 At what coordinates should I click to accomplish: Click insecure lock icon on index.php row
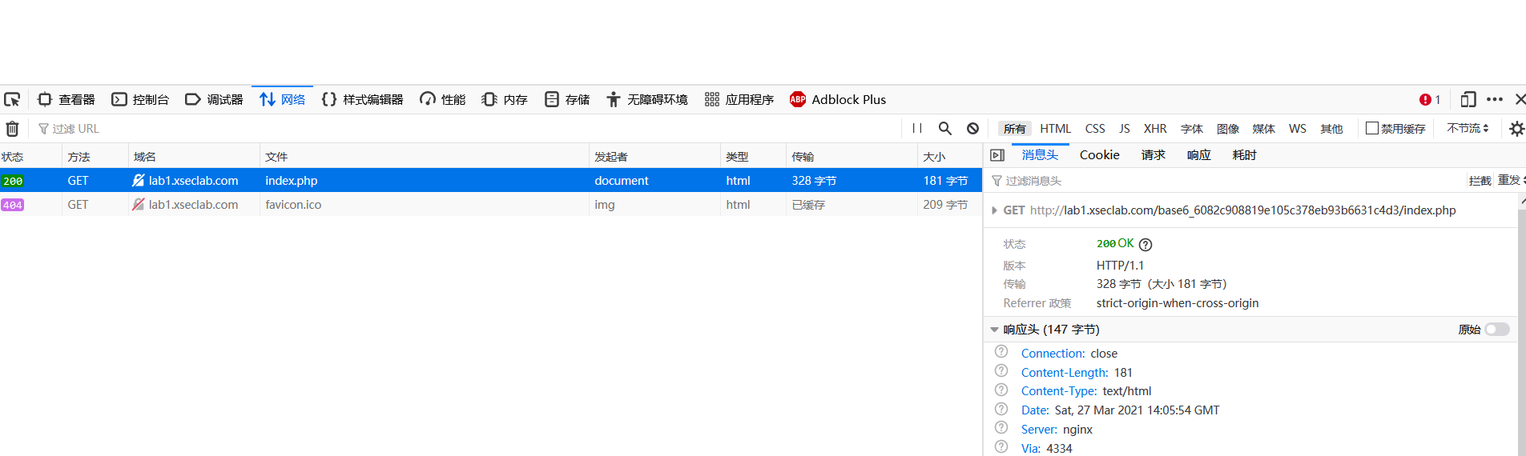tap(139, 181)
